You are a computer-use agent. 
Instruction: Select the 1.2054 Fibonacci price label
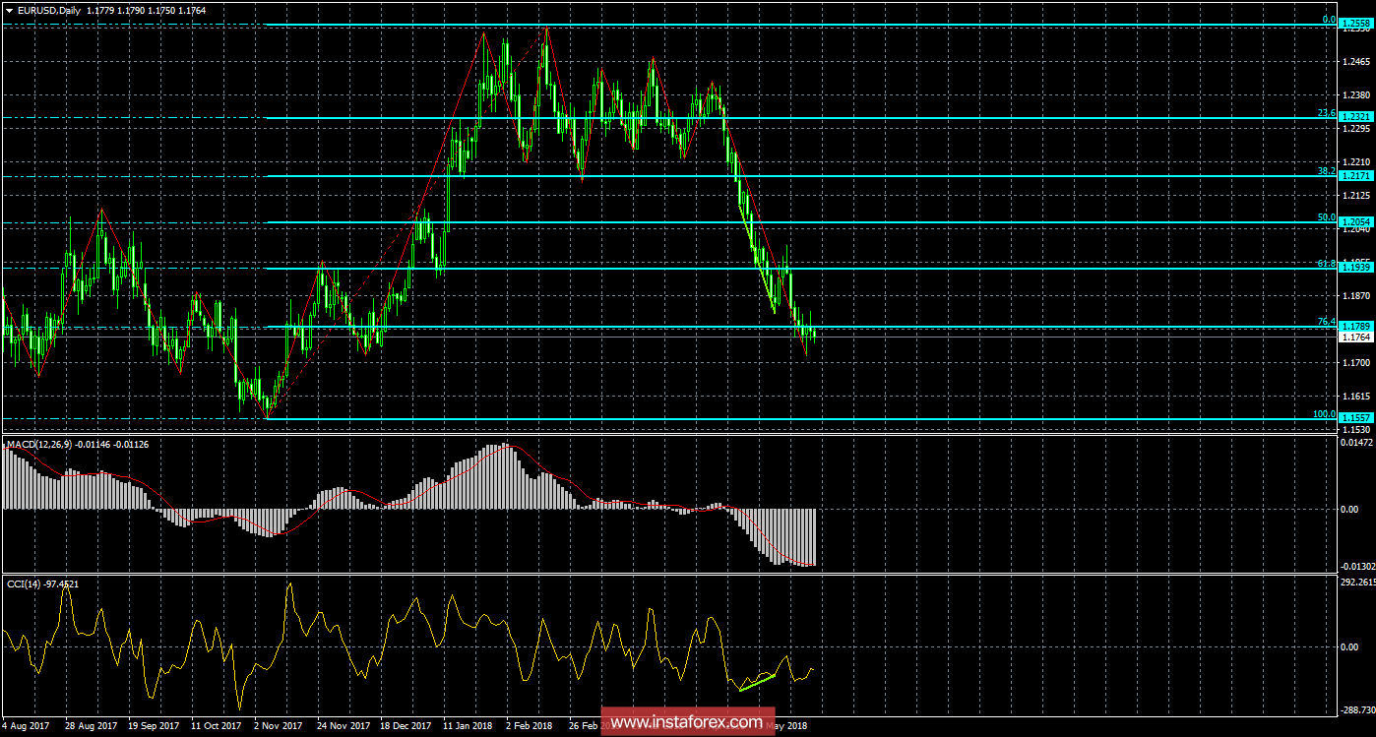coord(1356,221)
